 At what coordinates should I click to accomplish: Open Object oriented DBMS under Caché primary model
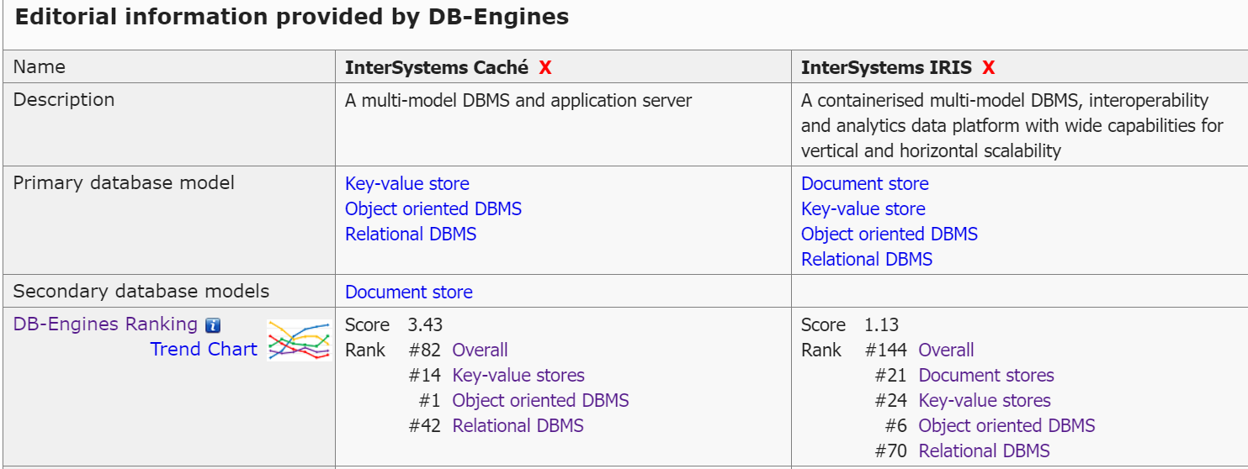coord(433,209)
